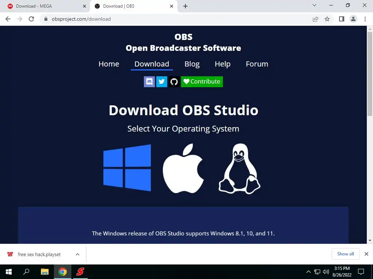Open the Help nav item

[223, 64]
